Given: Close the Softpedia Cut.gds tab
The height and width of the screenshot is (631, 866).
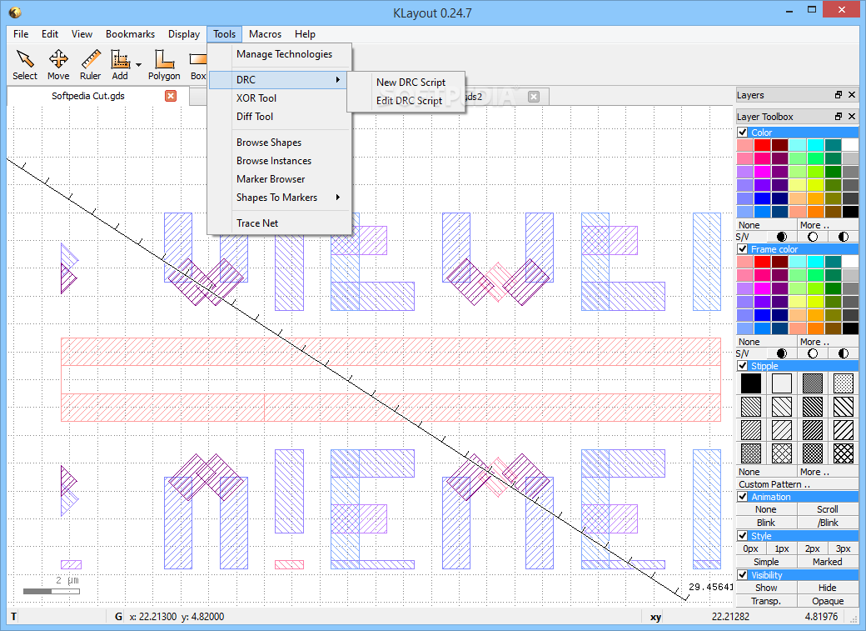Looking at the screenshot, I should point(171,96).
